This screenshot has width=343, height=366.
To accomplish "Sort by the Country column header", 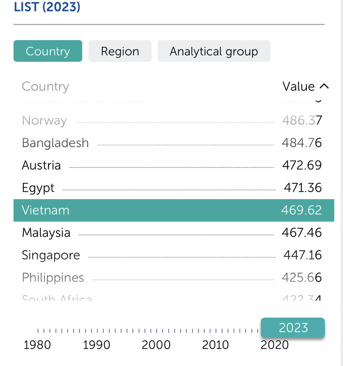I will 45,86.
